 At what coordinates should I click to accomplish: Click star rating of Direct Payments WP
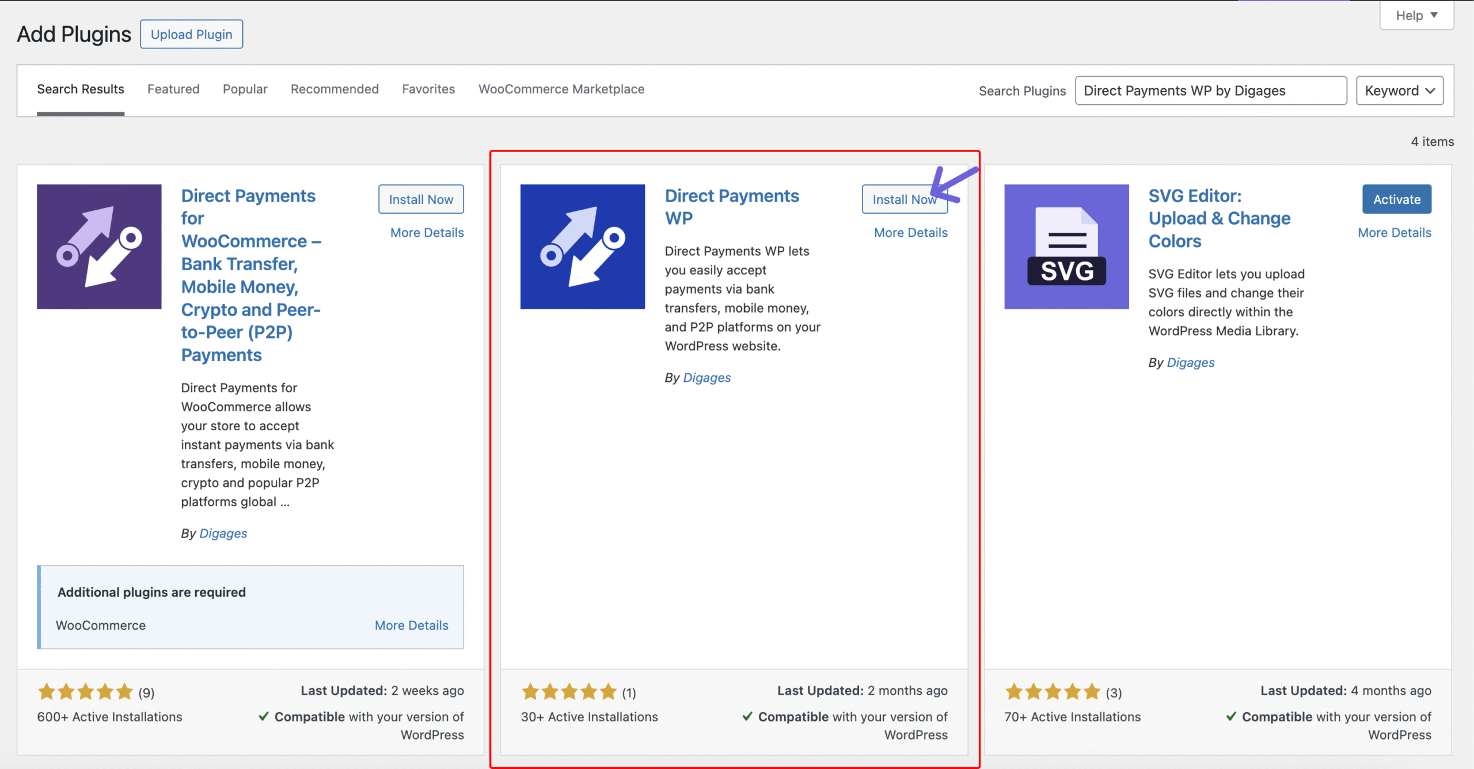point(569,692)
